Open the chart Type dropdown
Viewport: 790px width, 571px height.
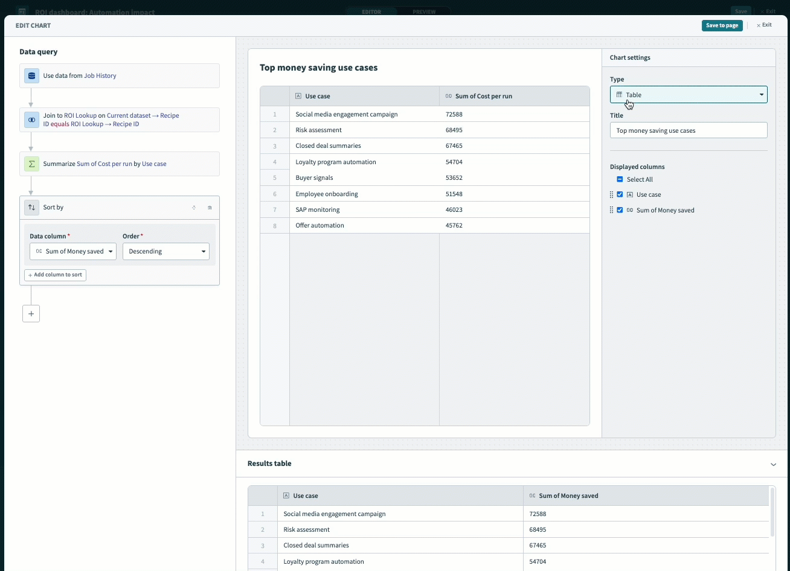click(x=689, y=95)
